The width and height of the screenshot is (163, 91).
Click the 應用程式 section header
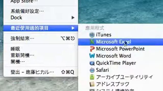click(94, 28)
